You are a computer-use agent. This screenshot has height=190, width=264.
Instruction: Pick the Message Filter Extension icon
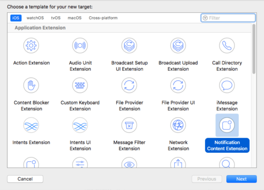pyautogui.click(x=129, y=125)
